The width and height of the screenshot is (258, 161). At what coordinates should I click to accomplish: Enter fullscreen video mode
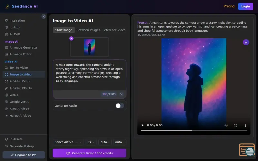[236, 125]
